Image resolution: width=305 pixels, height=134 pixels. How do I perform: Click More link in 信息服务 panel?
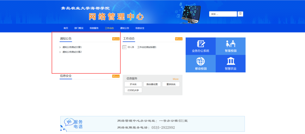[176, 79]
